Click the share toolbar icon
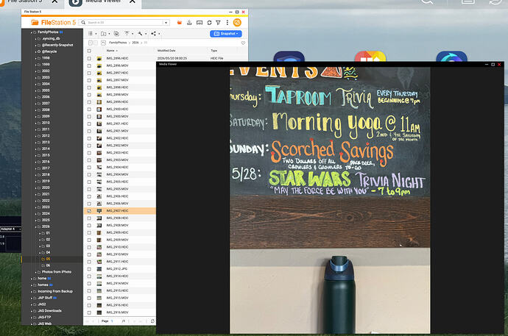Image resolution: width=508 pixels, height=336 pixels. pyautogui.click(x=154, y=34)
